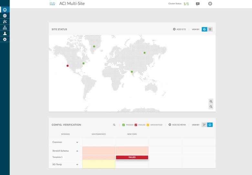Collapse the Stretch Schema row
252x175 pixels.
(x=77, y=151)
